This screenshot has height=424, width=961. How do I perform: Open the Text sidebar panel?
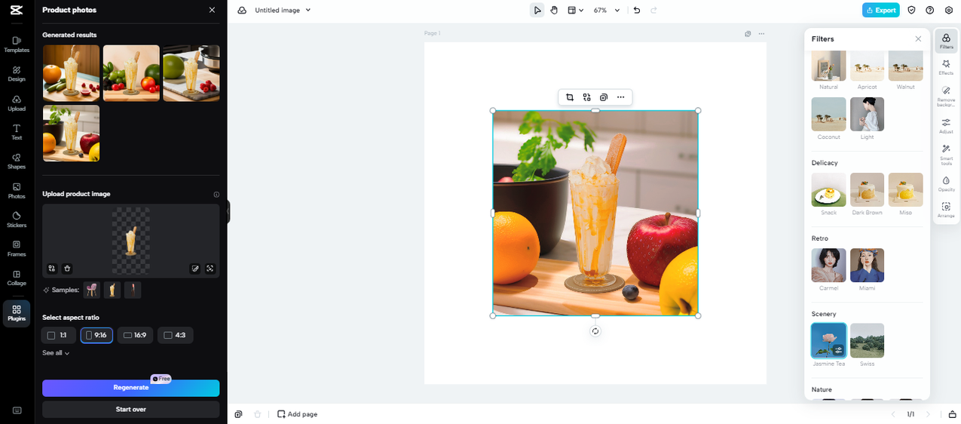point(17,132)
